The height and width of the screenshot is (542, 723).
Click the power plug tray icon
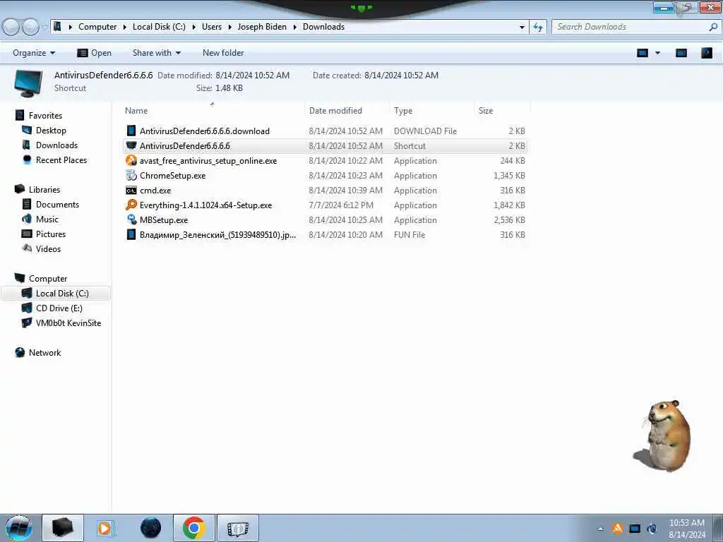click(652, 529)
